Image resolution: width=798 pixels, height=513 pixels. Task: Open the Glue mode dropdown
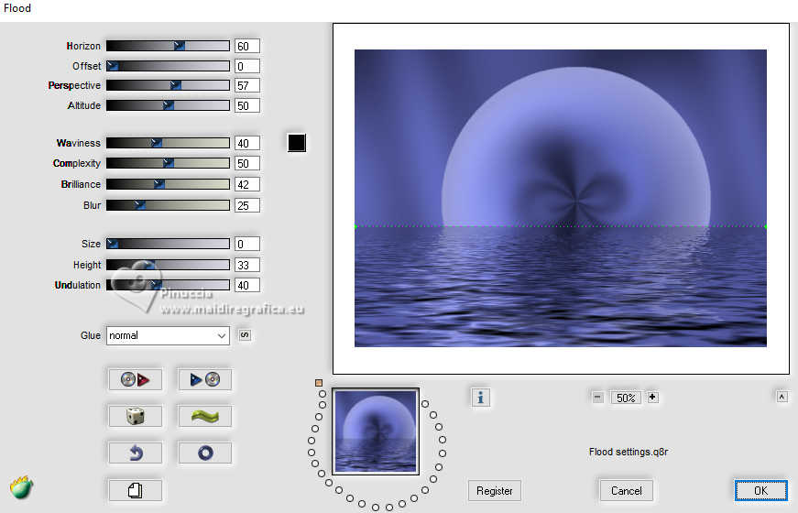click(168, 335)
